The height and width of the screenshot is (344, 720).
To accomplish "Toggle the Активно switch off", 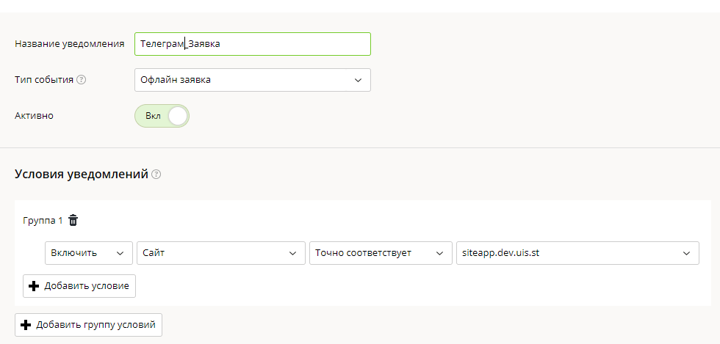I will (162, 116).
